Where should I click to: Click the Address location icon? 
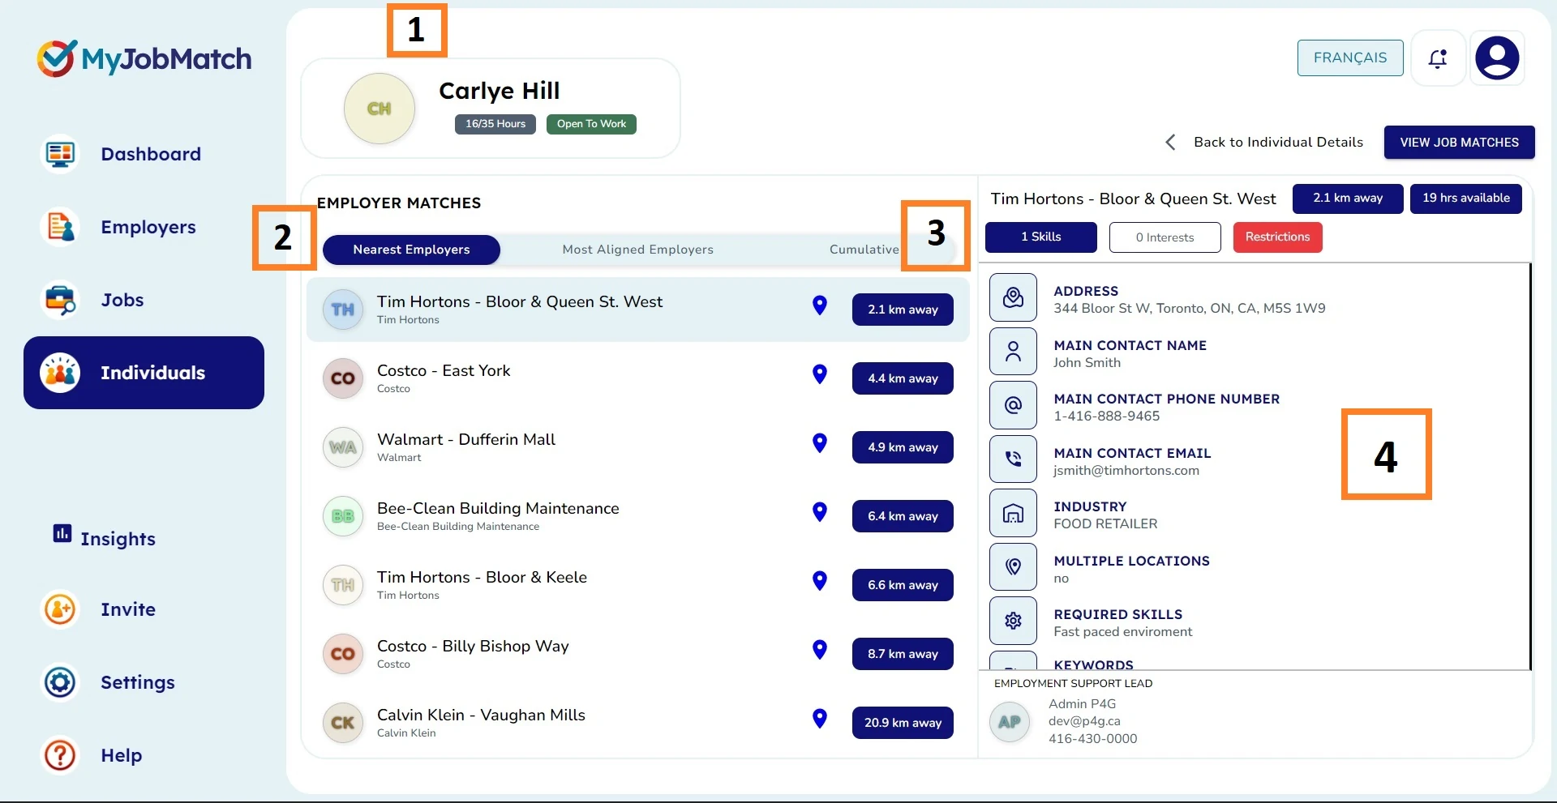click(x=1013, y=297)
